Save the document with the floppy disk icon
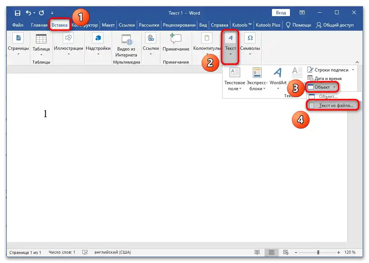The image size is (369, 263). pos(17,13)
